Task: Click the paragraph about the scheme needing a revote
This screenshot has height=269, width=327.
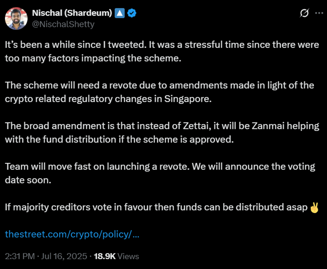Action: (x=160, y=92)
